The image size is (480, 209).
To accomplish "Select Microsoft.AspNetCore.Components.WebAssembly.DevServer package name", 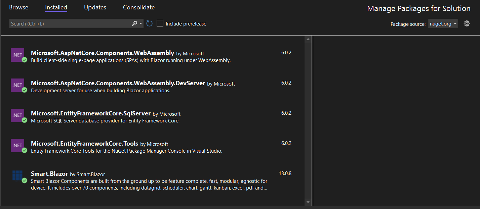I will click(x=118, y=83).
